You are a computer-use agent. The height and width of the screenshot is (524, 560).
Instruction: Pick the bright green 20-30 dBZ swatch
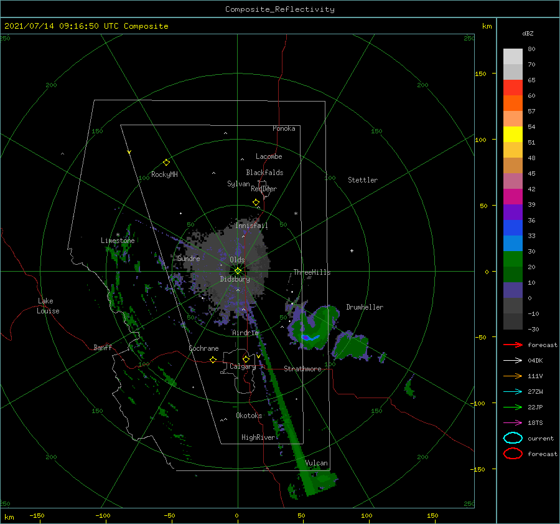(513, 259)
